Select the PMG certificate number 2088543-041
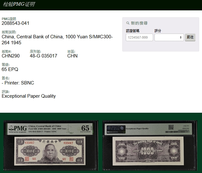The height and width of the screenshot is (173, 202). (x=15, y=23)
